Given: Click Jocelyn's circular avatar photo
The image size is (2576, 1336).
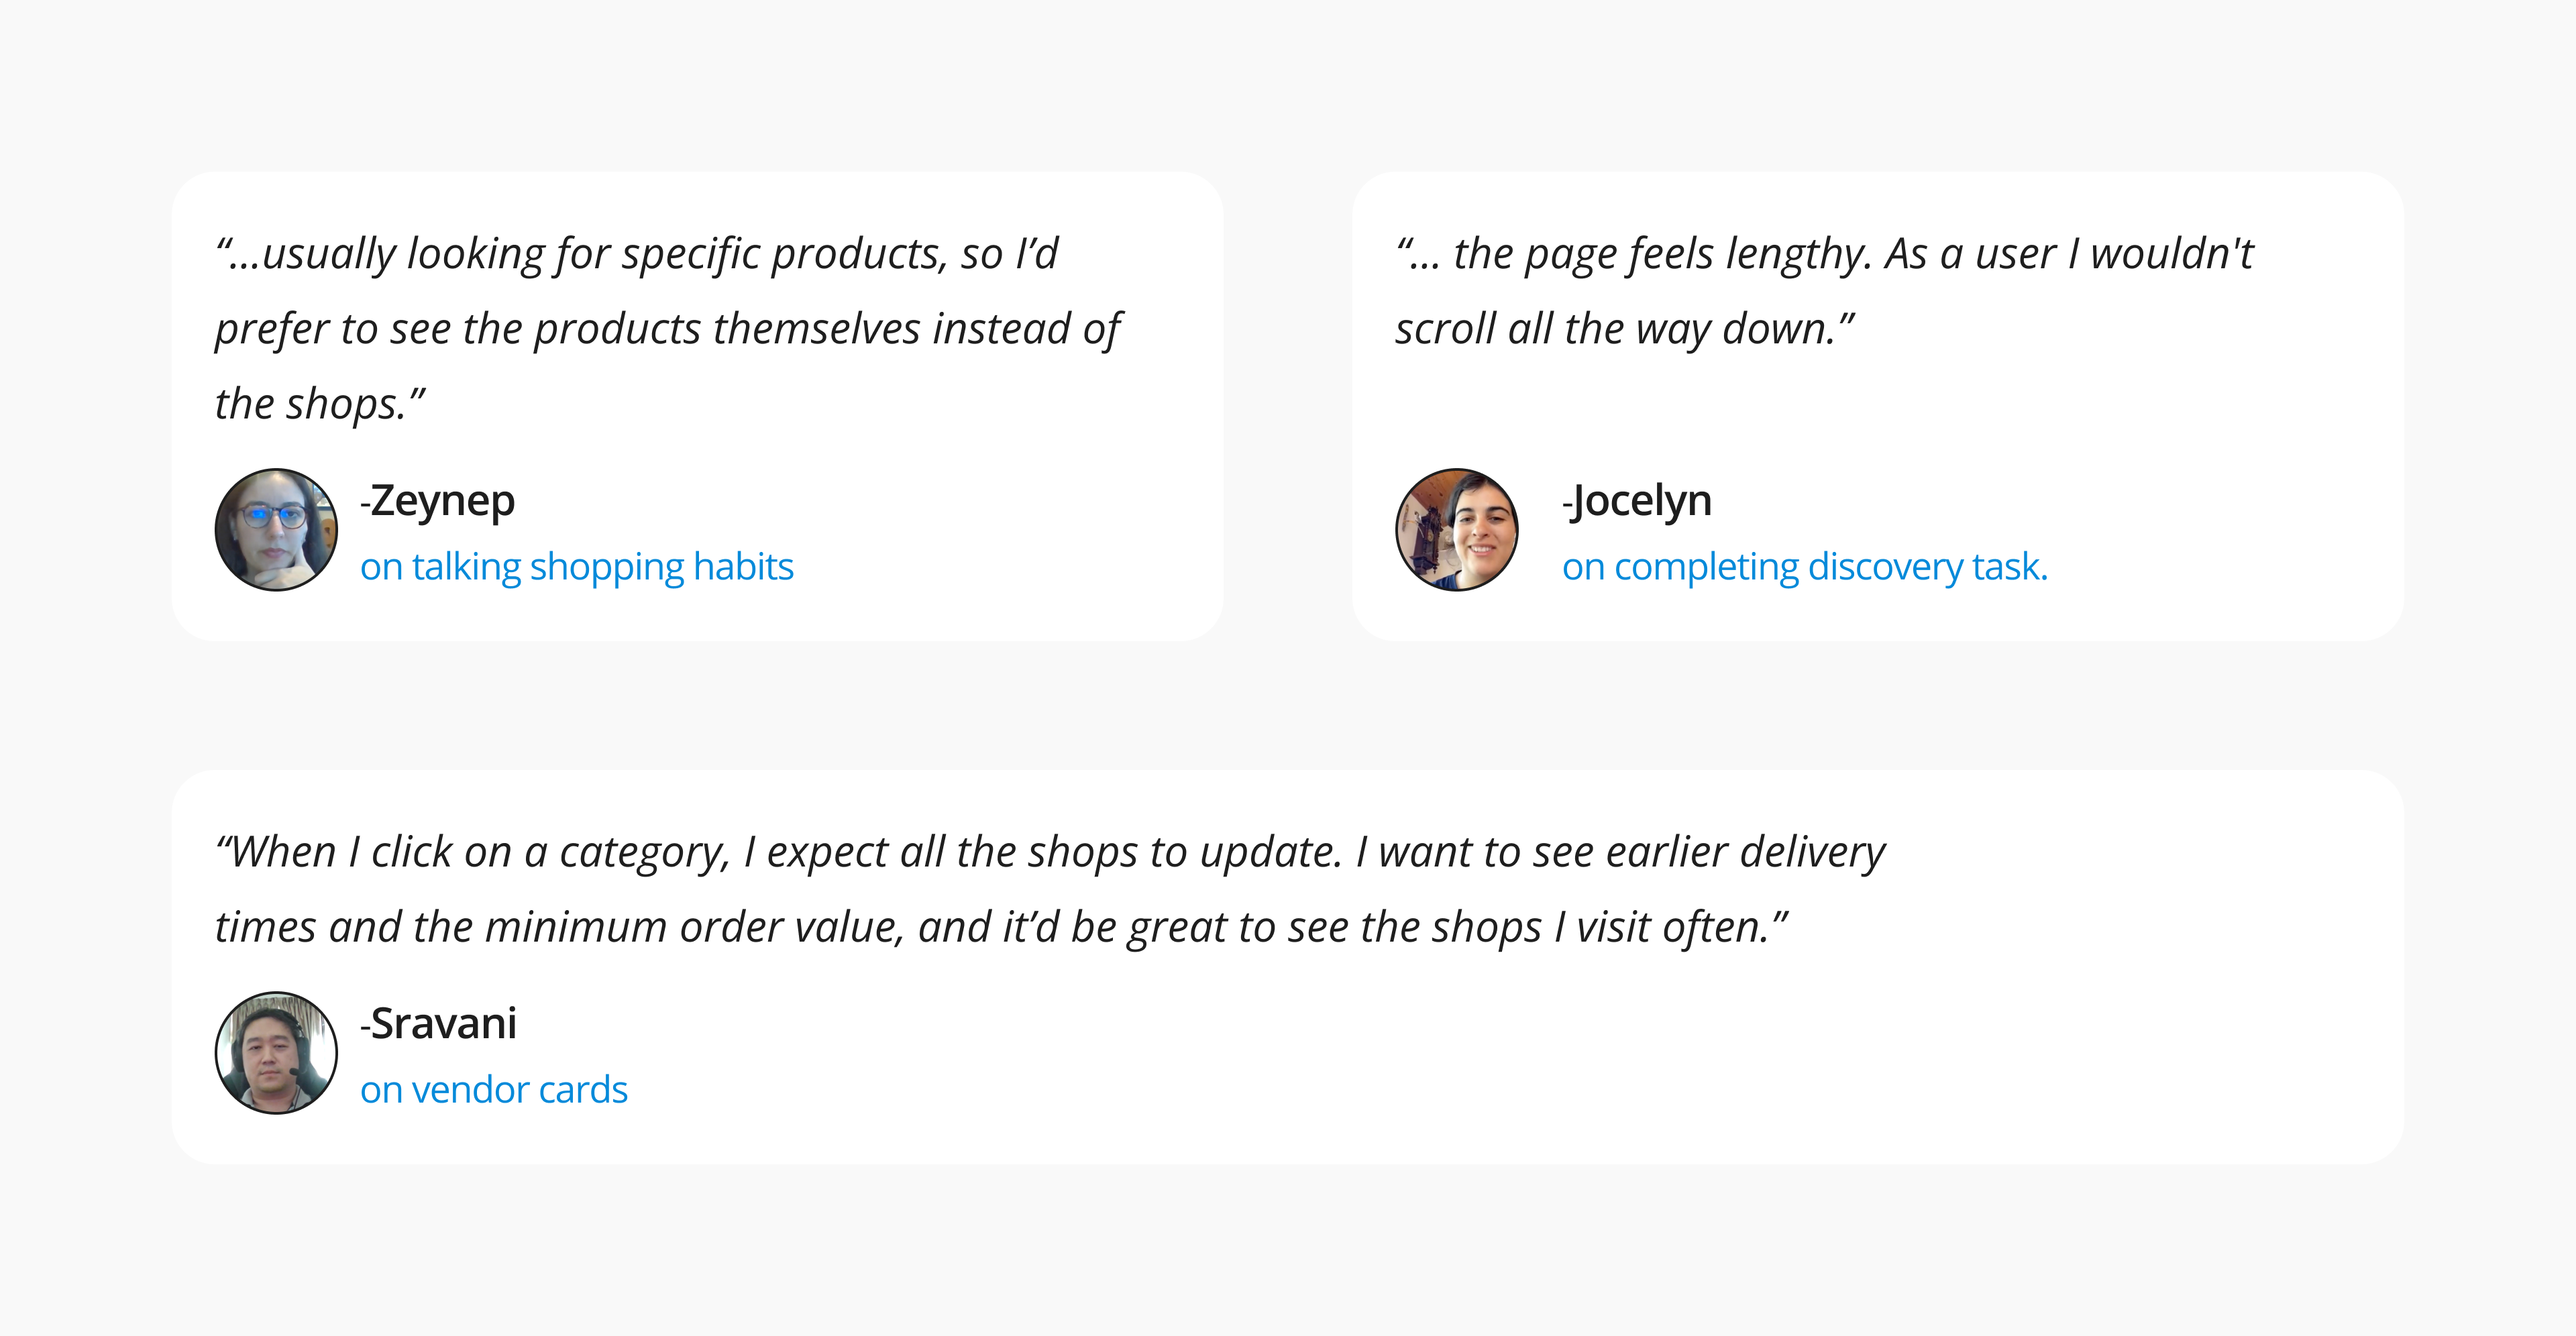Looking at the screenshot, I should 1457,530.
